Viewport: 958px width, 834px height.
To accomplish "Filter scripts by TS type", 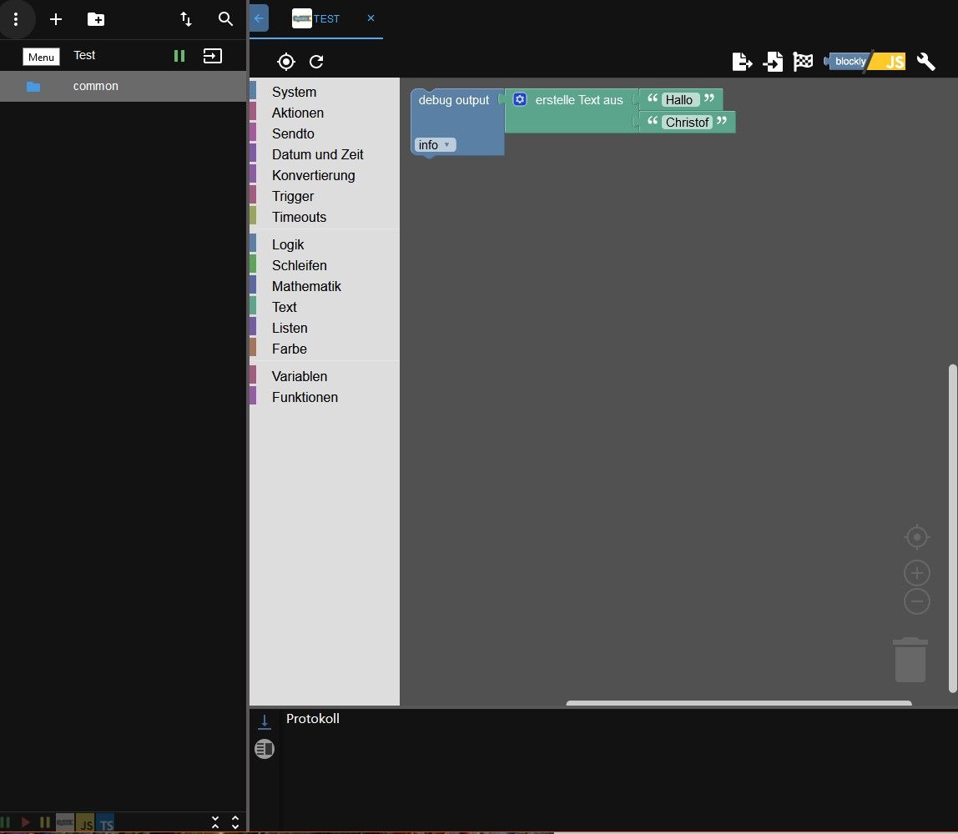I will tap(105, 823).
